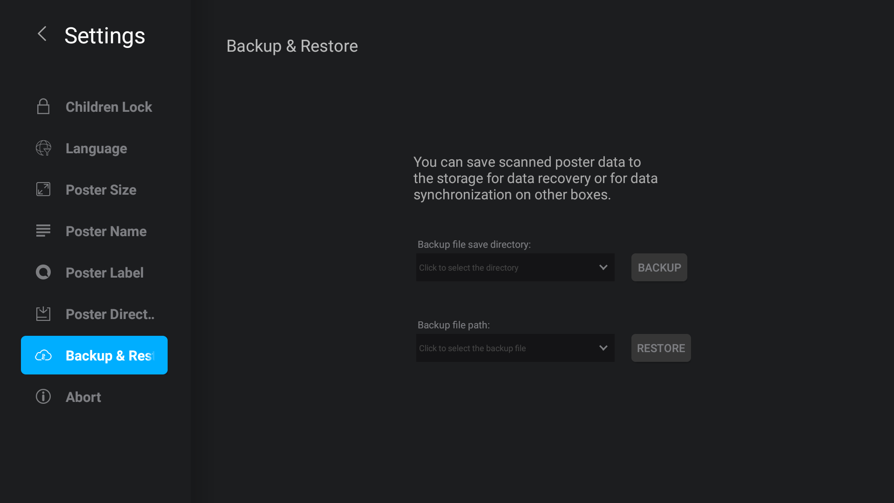The height and width of the screenshot is (503, 894).
Task: Click the BACKUP button
Action: (x=659, y=267)
